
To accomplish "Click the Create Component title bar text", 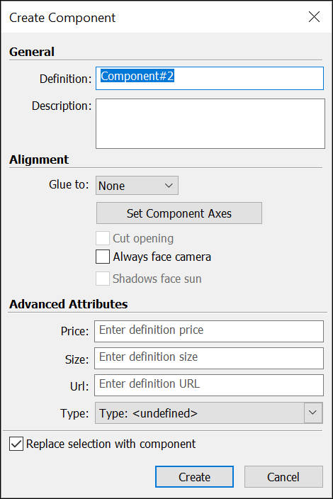I will (x=62, y=18).
